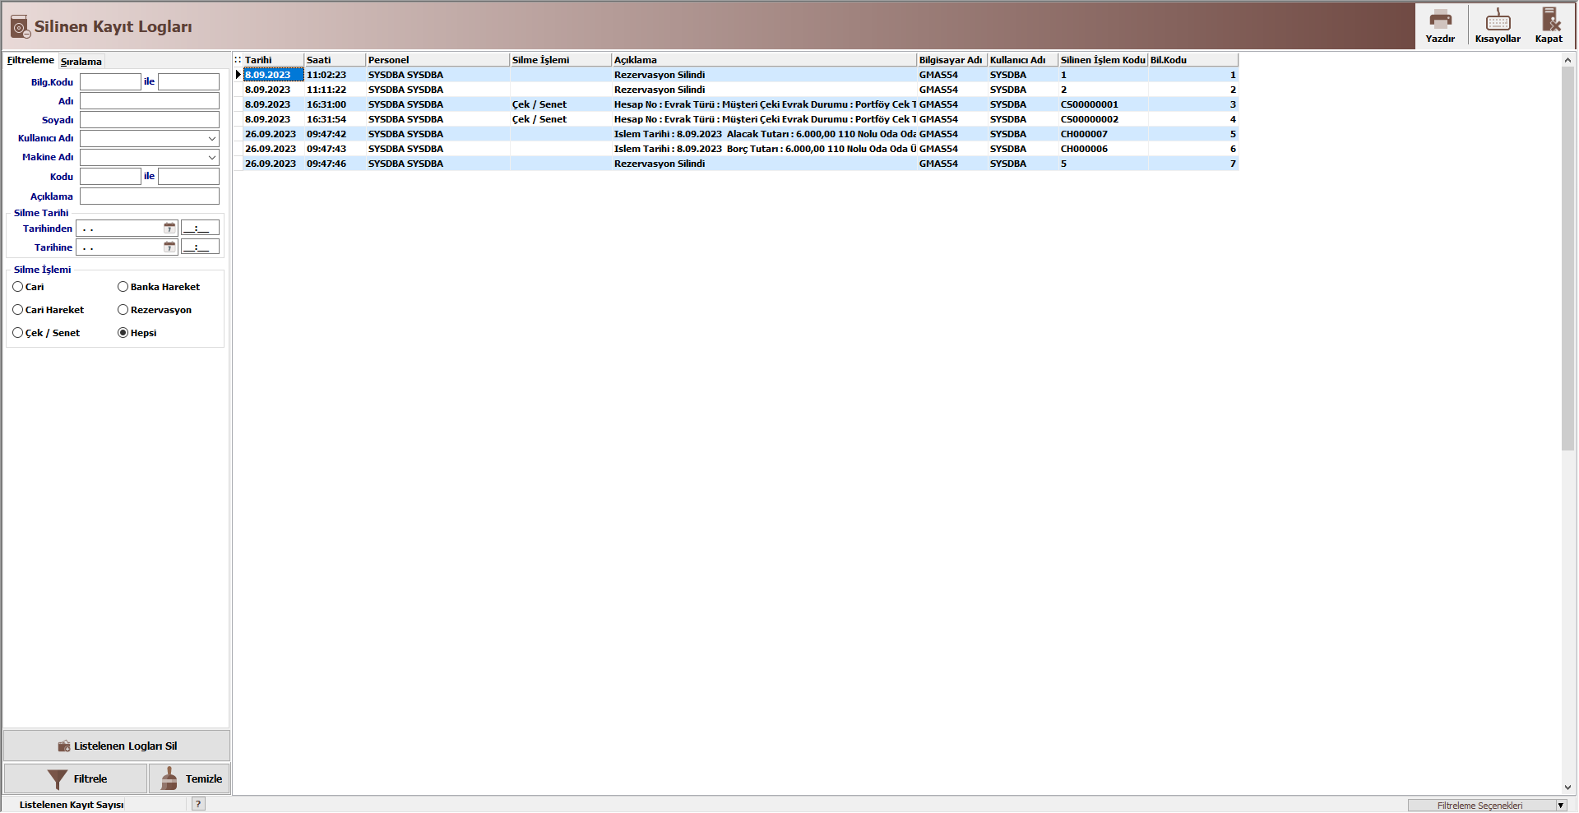The width and height of the screenshot is (1579, 813).
Task: Switch to the Sıralama tab
Action: click(81, 62)
